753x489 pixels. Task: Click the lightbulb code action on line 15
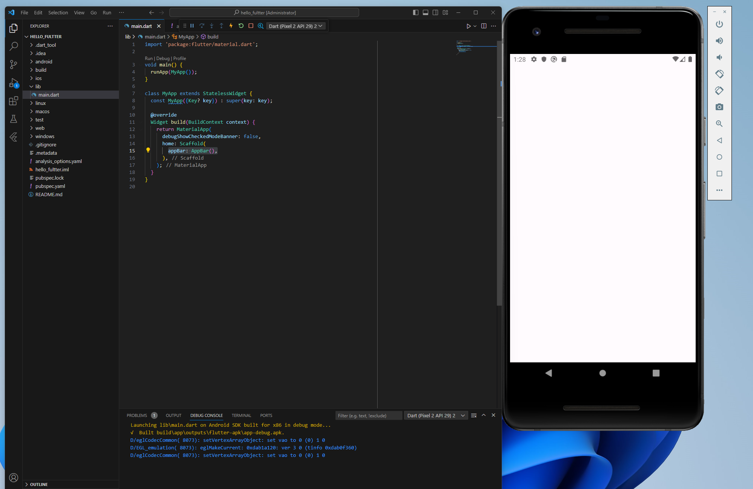pos(148,150)
